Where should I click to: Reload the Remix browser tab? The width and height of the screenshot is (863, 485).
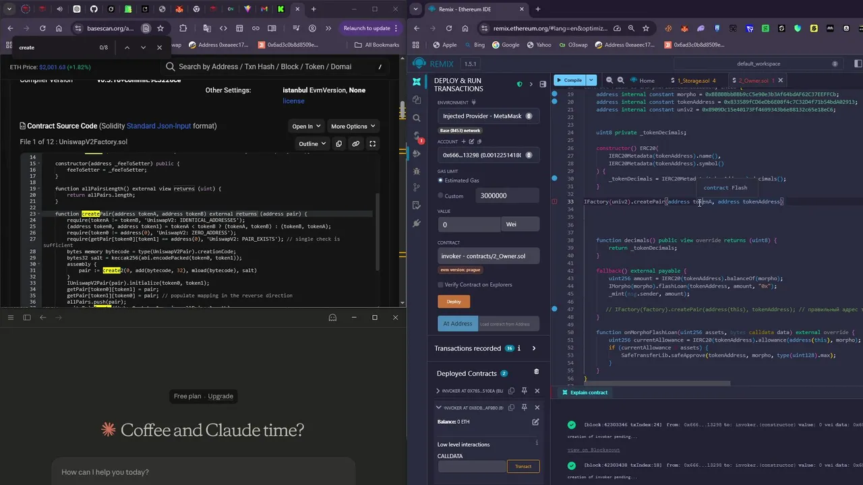point(449,28)
